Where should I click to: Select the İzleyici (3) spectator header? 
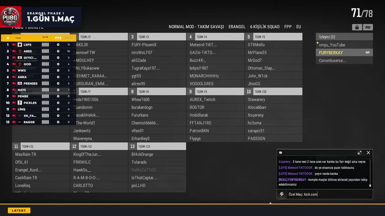click(344, 37)
